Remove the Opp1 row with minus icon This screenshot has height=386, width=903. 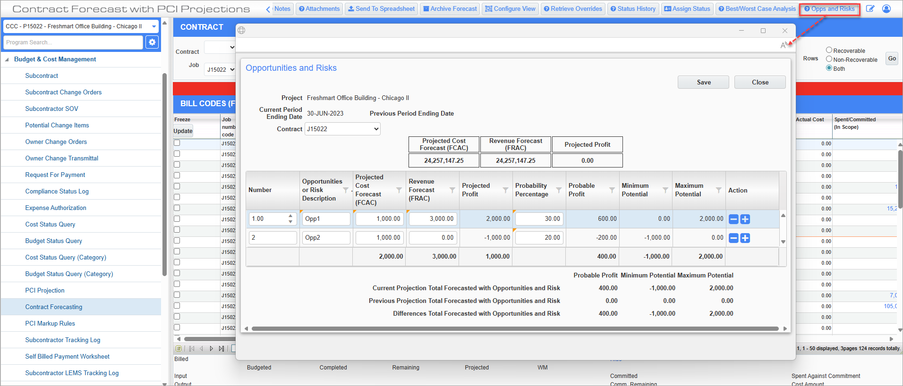pyautogui.click(x=733, y=219)
